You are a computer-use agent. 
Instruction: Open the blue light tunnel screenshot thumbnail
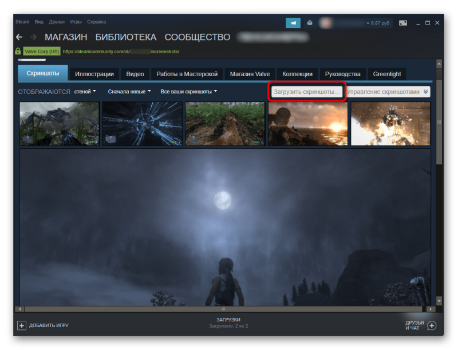click(142, 124)
